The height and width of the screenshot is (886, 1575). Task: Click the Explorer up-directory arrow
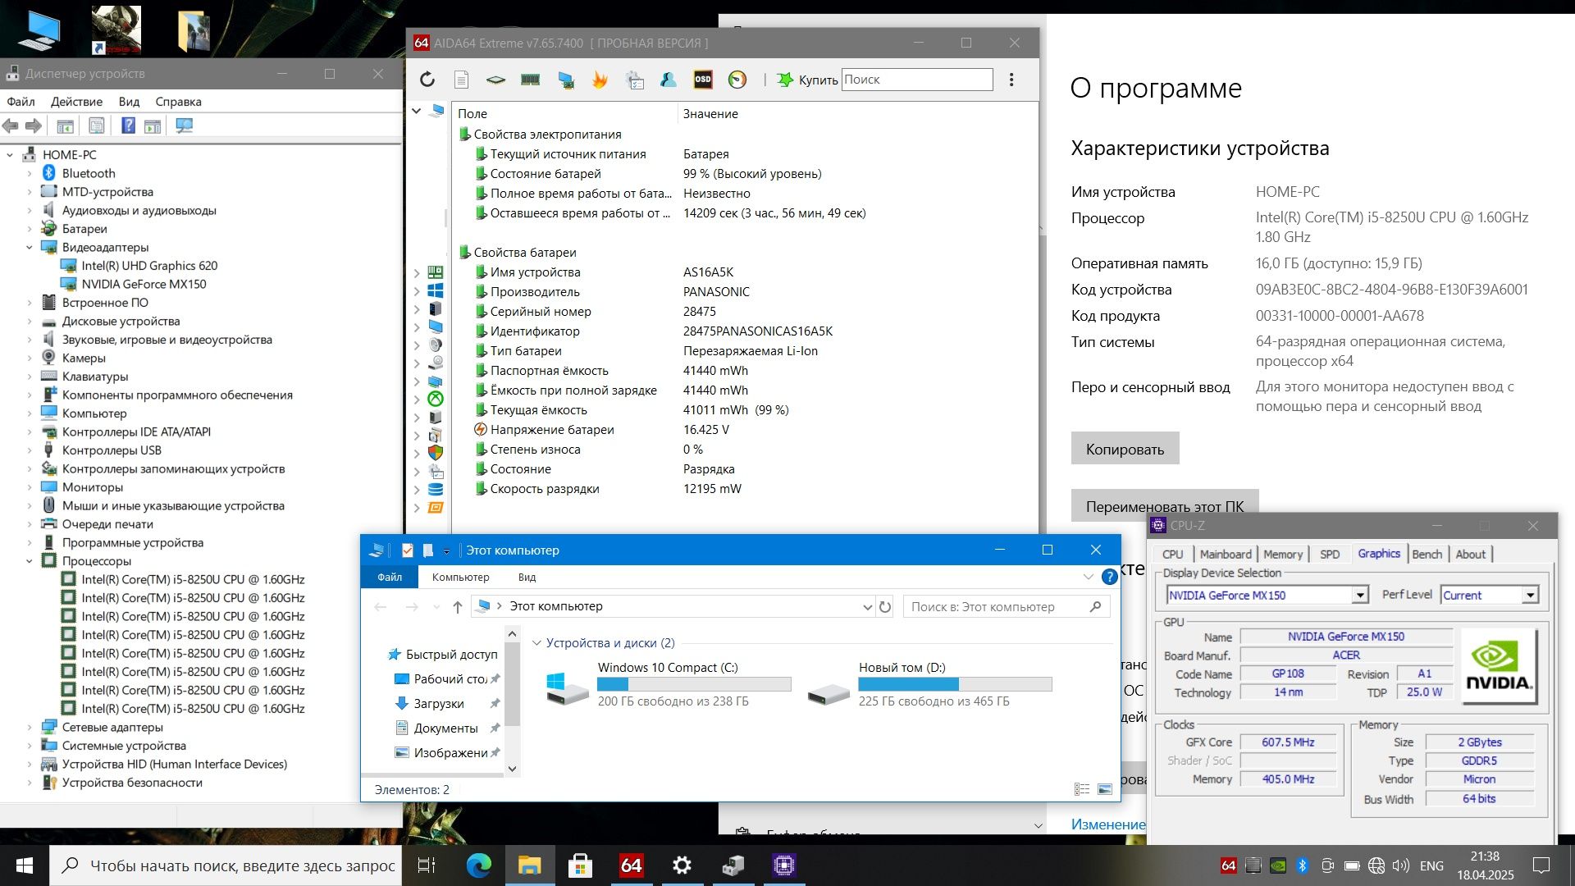[x=457, y=607]
